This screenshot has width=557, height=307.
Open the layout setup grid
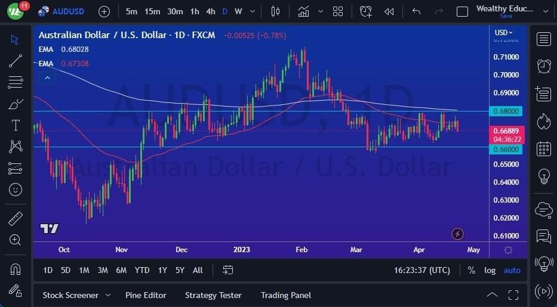[x=338, y=12]
